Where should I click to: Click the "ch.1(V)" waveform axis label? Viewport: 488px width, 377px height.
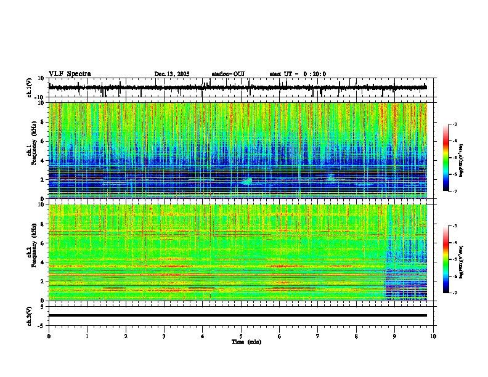(30, 87)
